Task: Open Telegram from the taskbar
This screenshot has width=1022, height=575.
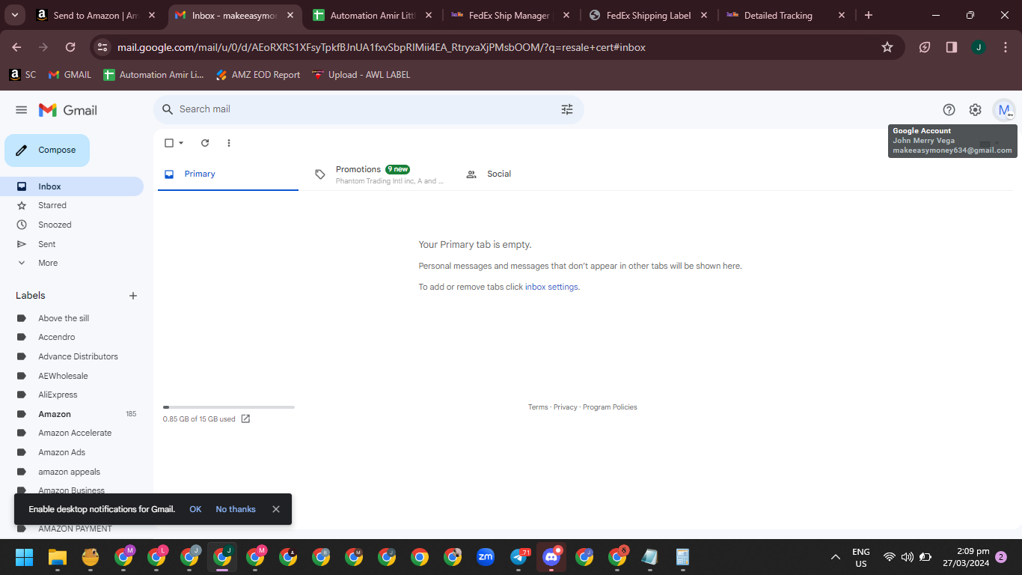Action: [x=518, y=557]
